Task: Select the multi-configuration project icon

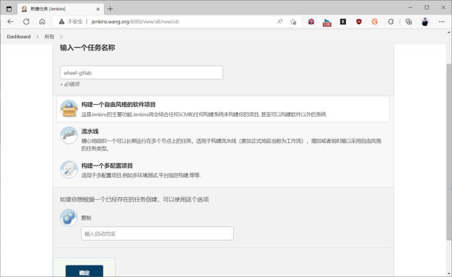Action: pyautogui.click(x=69, y=170)
